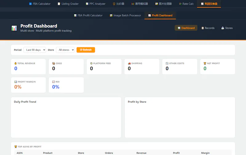
Task: Click the 0 value under Platform Fees
Action: pos(91,68)
